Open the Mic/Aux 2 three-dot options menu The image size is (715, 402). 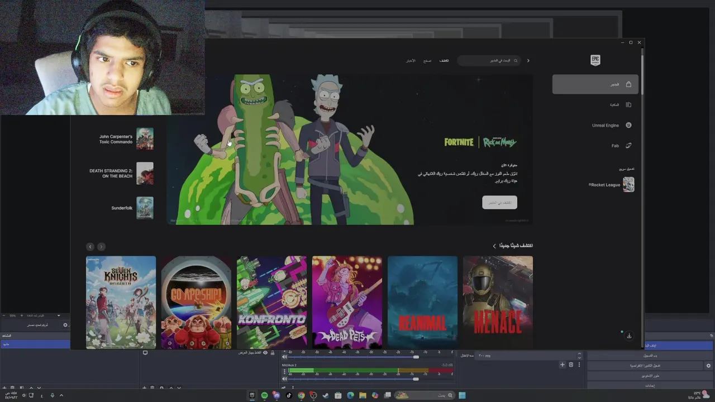pyautogui.click(x=284, y=371)
